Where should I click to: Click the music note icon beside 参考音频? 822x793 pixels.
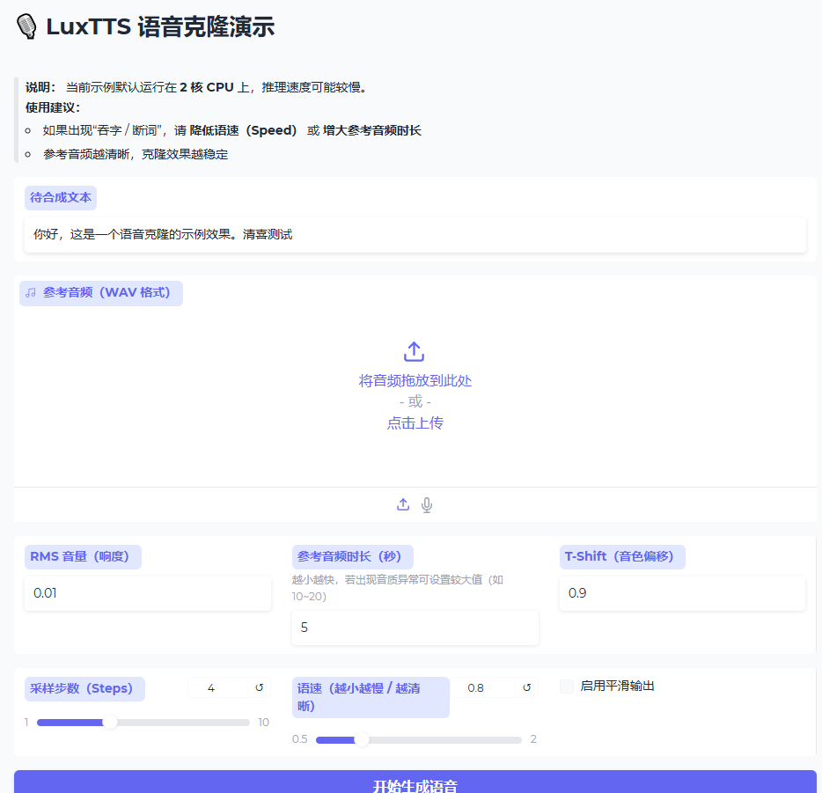click(x=33, y=293)
